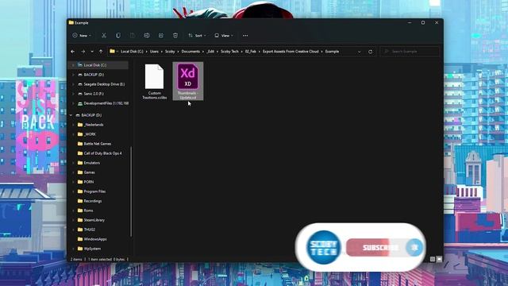Go up one folder level
508x286 pixels.
click(101, 52)
